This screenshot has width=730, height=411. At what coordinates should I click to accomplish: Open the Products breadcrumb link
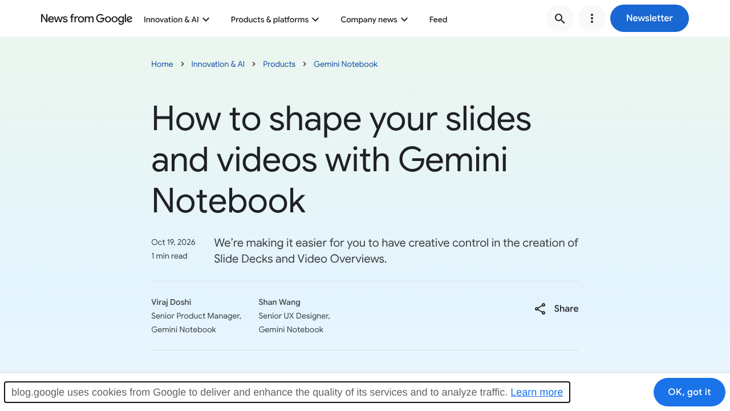(279, 64)
